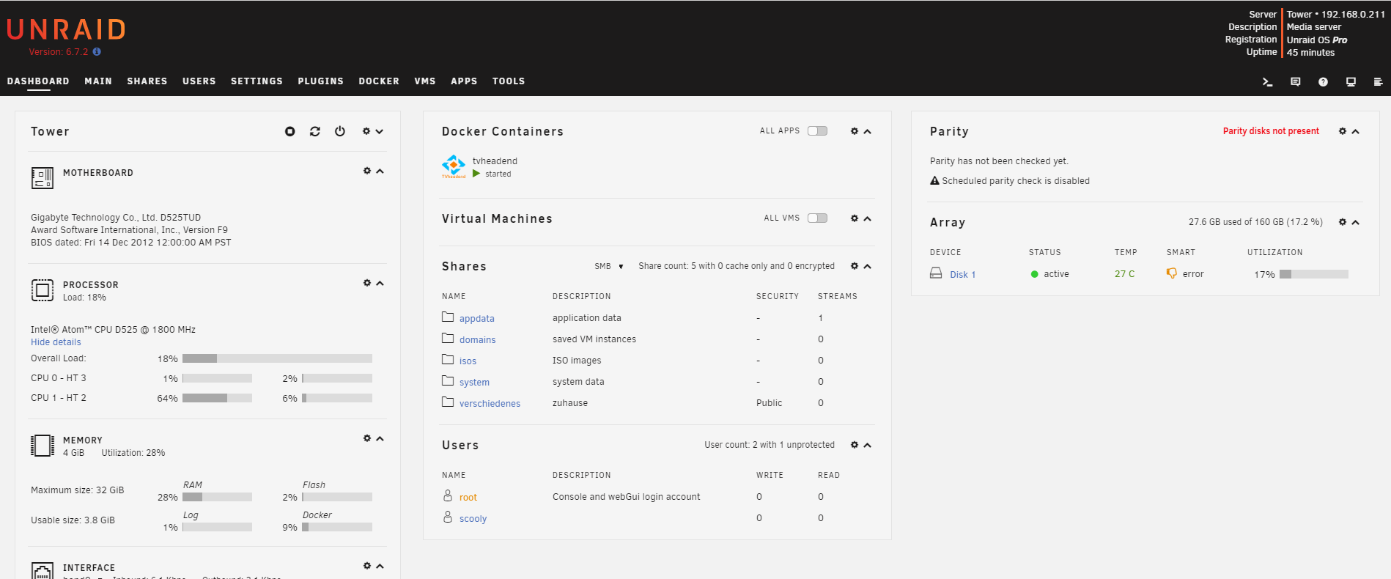The image size is (1391, 579).
Task: Open the VMs tab
Action: 425,81
